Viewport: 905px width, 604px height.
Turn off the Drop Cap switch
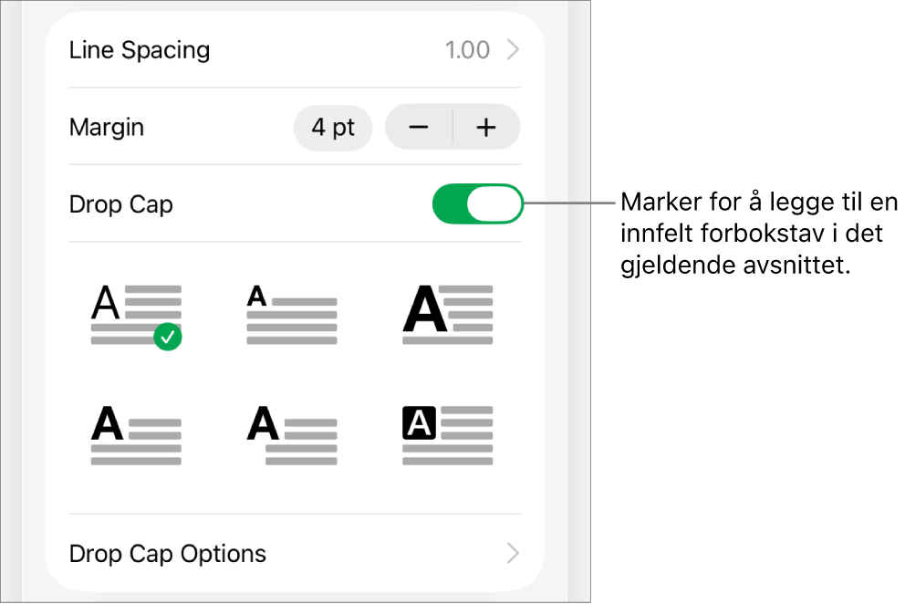point(477,203)
